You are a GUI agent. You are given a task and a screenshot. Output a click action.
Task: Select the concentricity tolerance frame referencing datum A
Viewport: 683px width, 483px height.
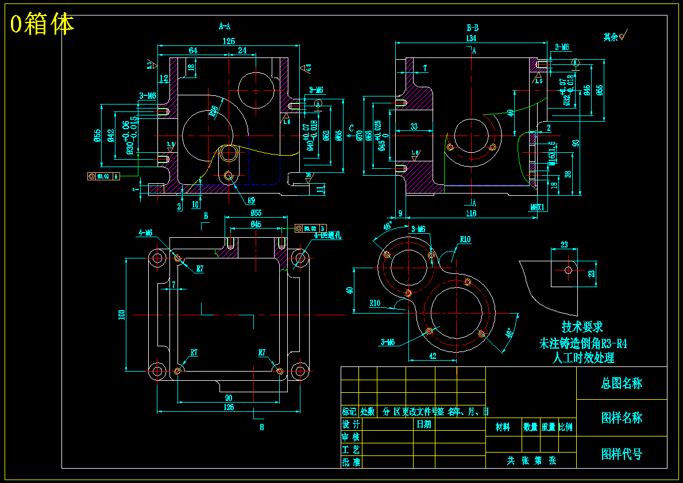click(103, 176)
